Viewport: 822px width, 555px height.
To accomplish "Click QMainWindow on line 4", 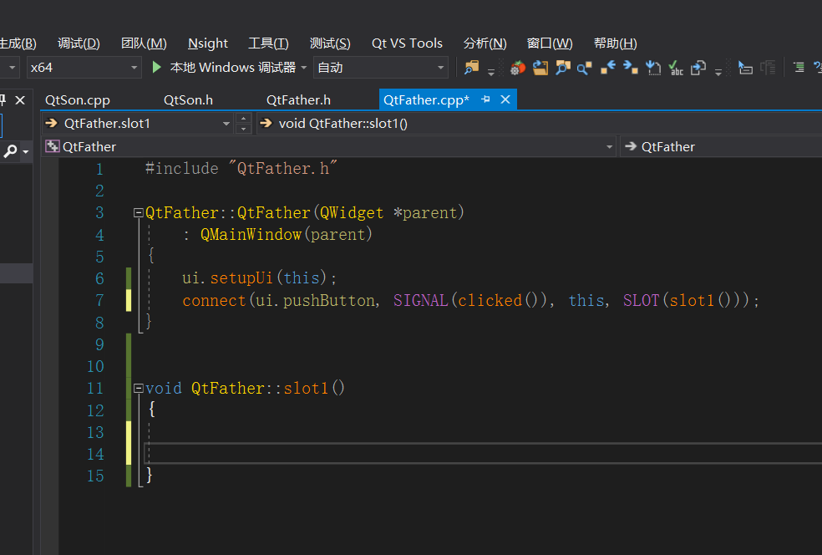I will tap(251, 235).
